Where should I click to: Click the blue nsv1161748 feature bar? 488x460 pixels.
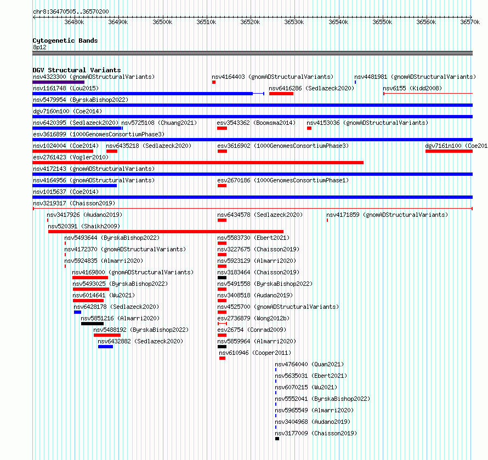[149, 94]
